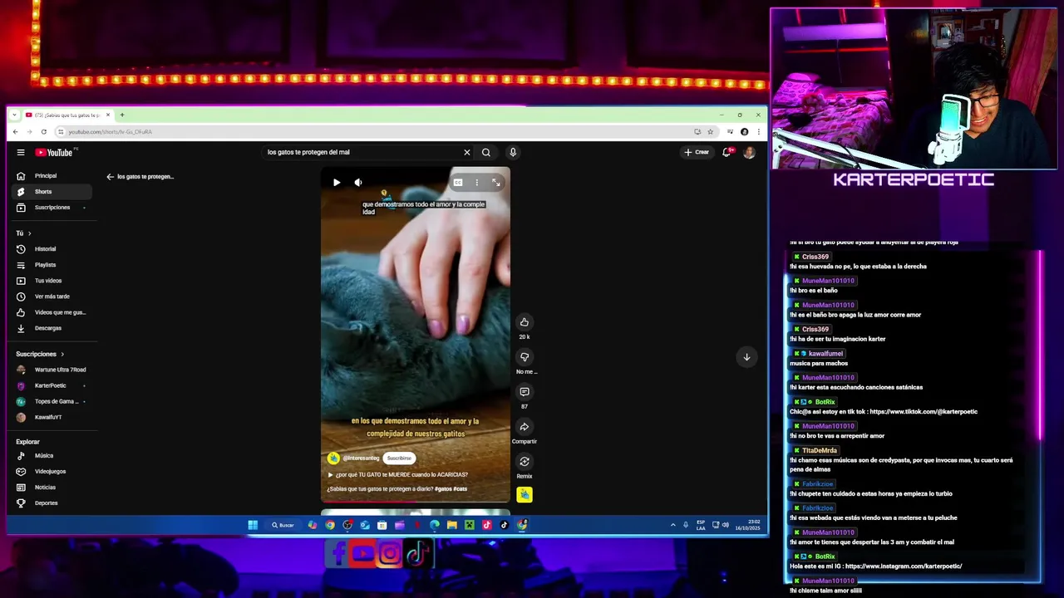Click the browser back arrow
This screenshot has width=1064, height=598.
point(15,132)
